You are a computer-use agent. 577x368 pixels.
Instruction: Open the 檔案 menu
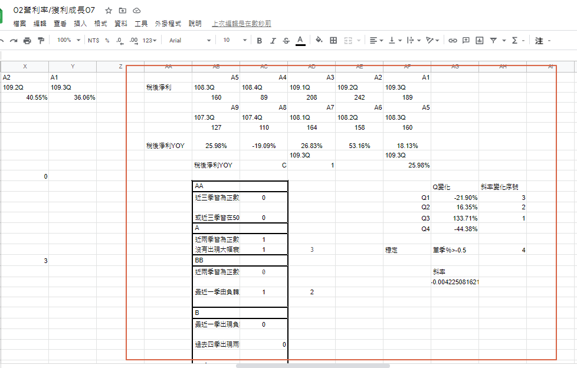[x=19, y=24]
